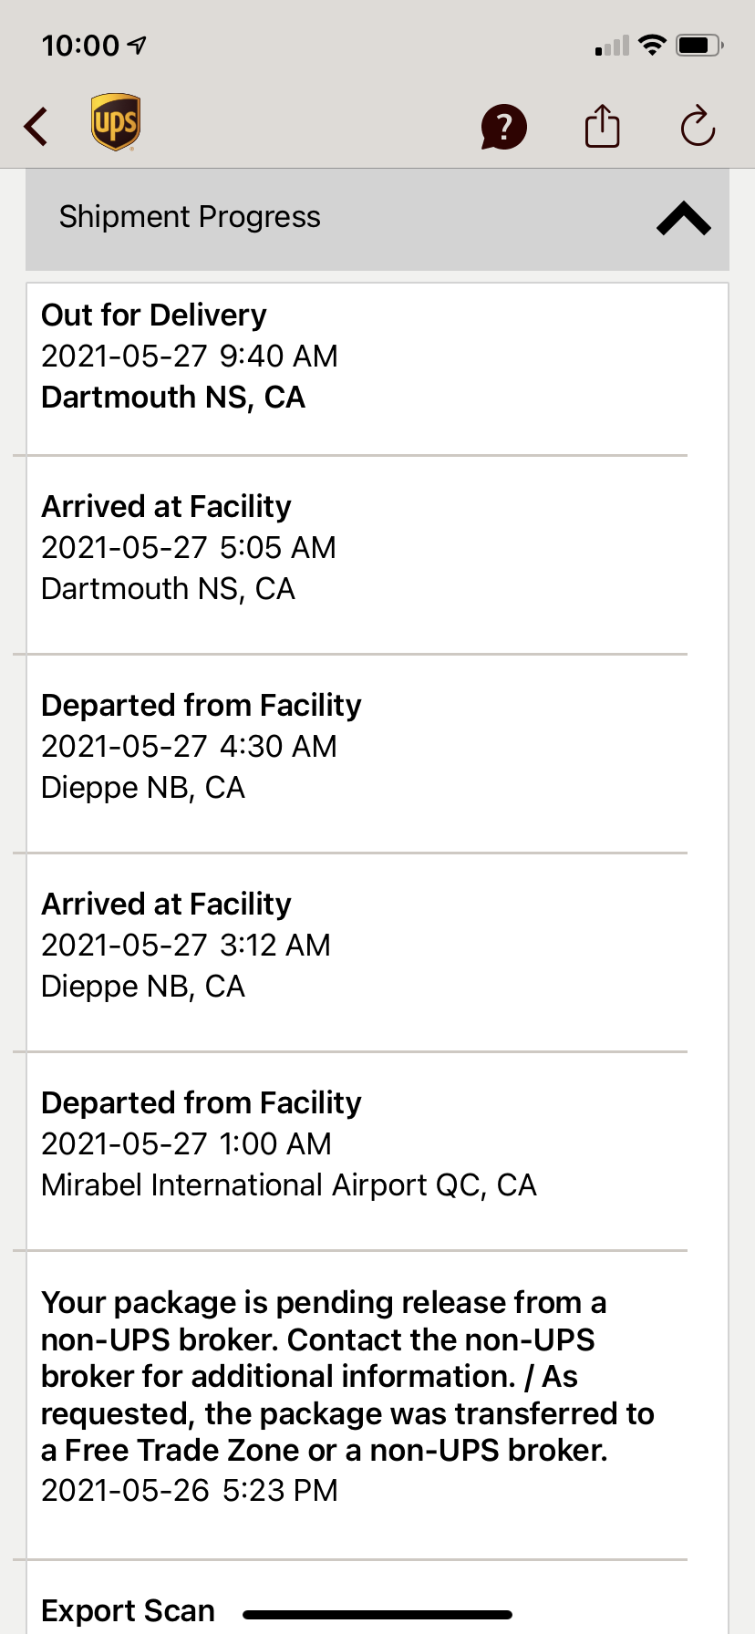Select the Mirabel International Airport departure entry
755x1634 pixels.
pyautogui.click(x=288, y=1144)
